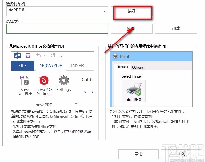
Task: Click the 帮助 help button
Action: click(x=138, y=154)
